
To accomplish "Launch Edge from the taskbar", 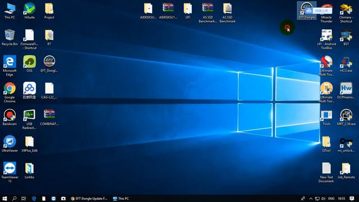I will (x=34, y=199).
